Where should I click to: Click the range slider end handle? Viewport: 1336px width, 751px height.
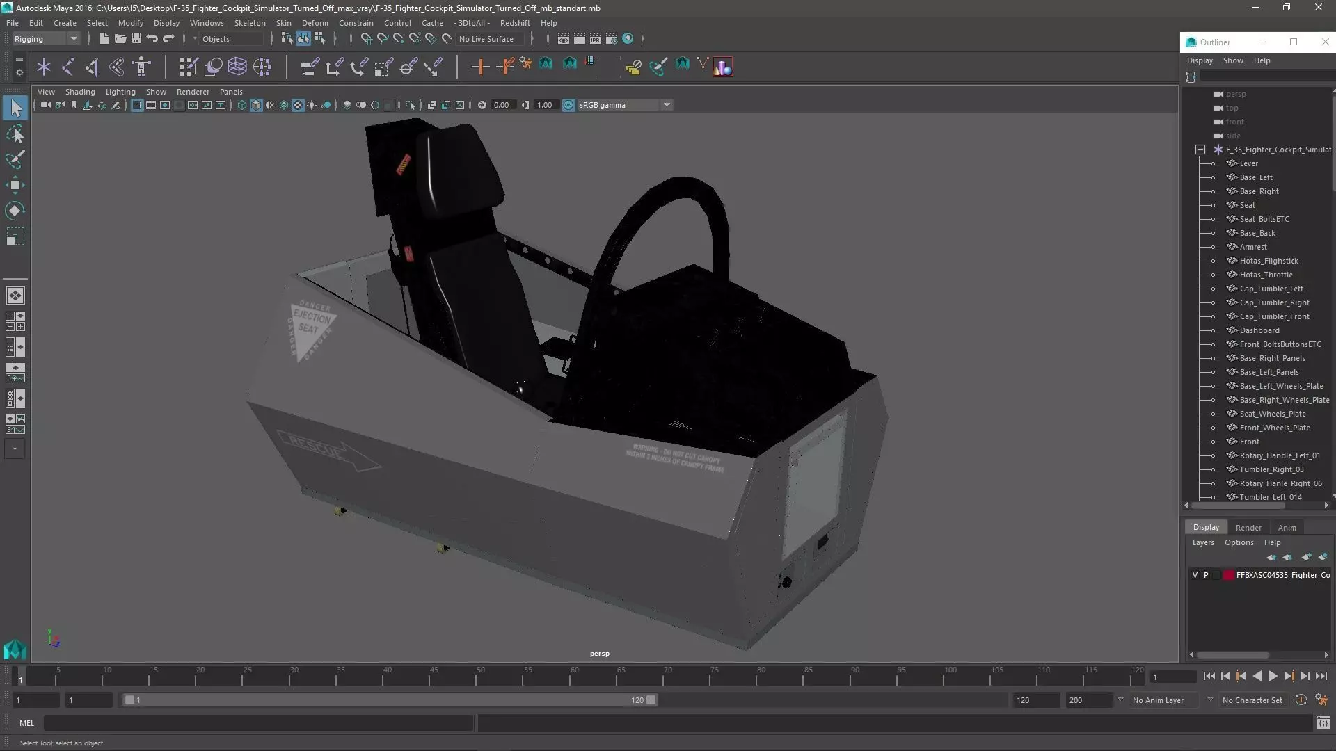tap(651, 700)
